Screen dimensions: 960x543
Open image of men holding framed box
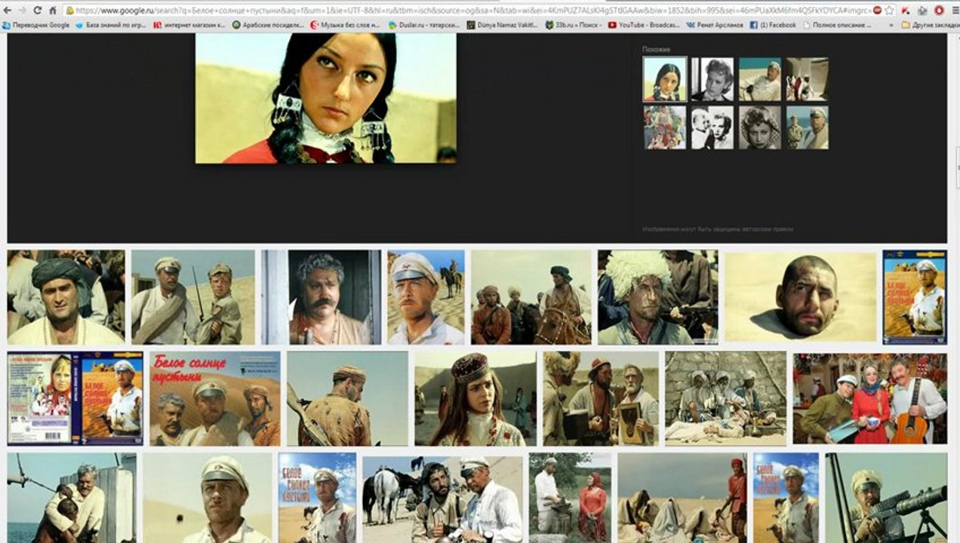(x=601, y=398)
